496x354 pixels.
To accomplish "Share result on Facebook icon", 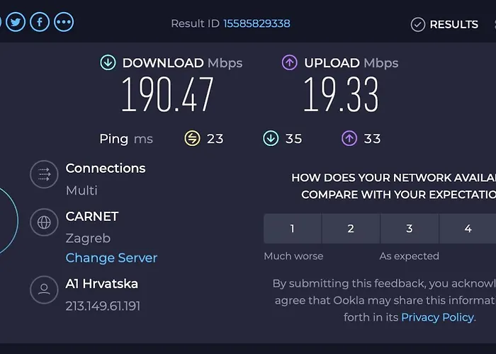I will [40, 22].
